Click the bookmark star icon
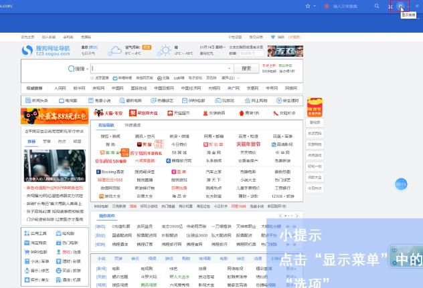The image size is (423, 288). point(308,6)
